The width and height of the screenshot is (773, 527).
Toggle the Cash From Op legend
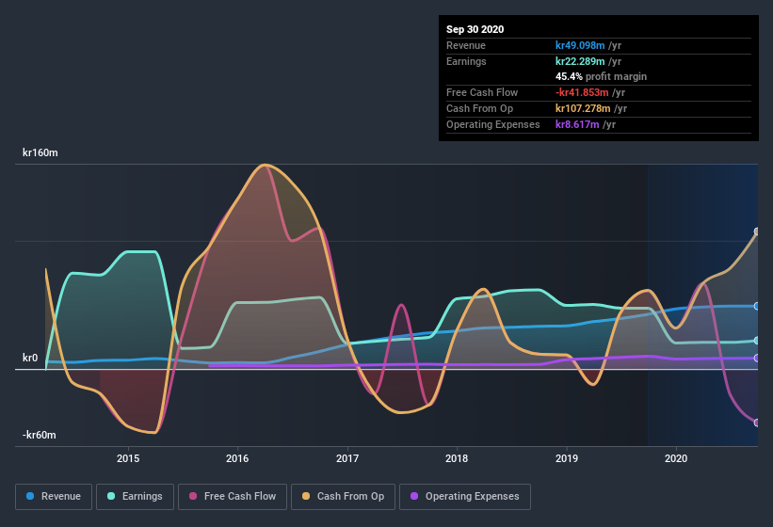coord(343,497)
